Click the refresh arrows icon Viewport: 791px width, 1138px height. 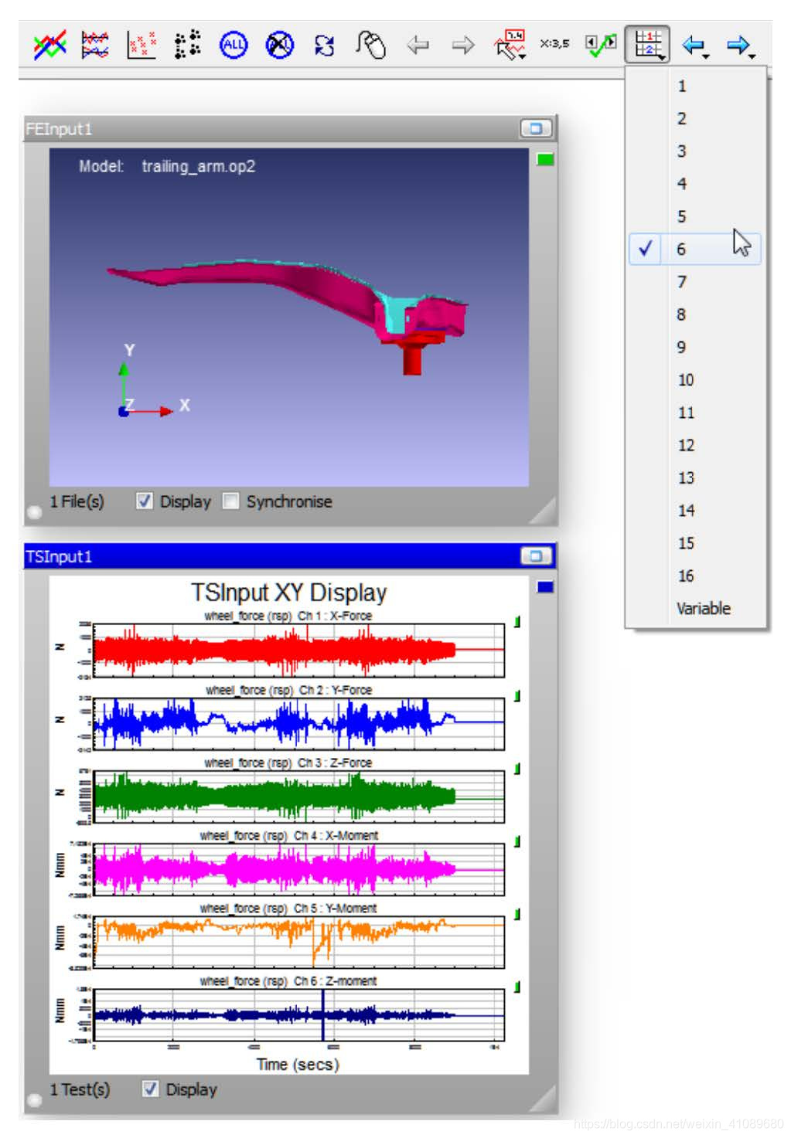[x=325, y=46]
